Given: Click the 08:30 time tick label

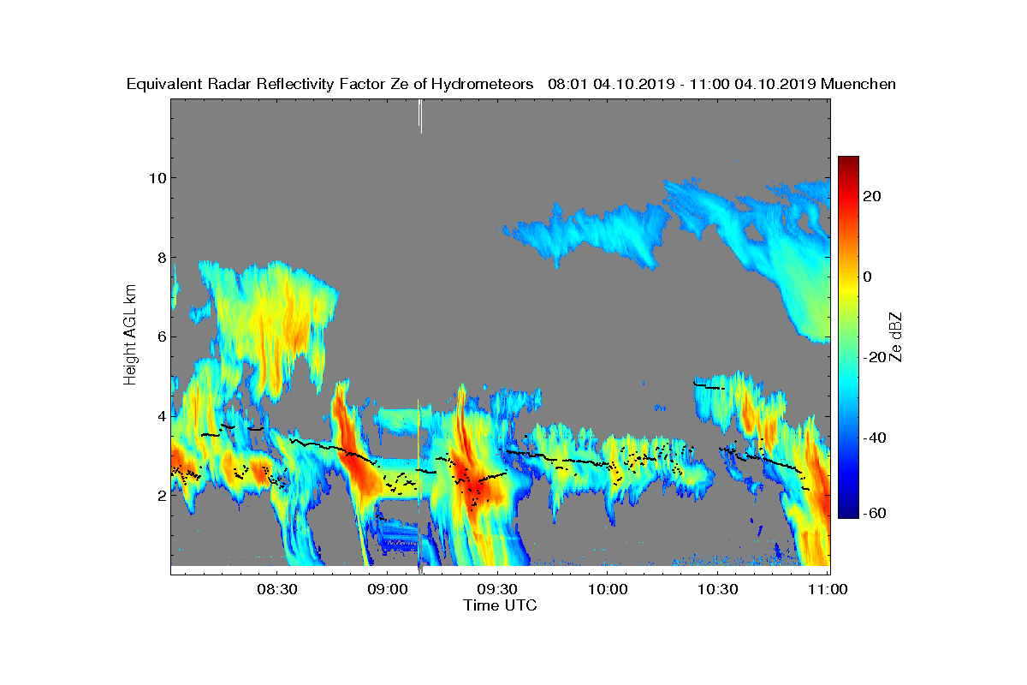Looking at the screenshot, I should click(276, 590).
